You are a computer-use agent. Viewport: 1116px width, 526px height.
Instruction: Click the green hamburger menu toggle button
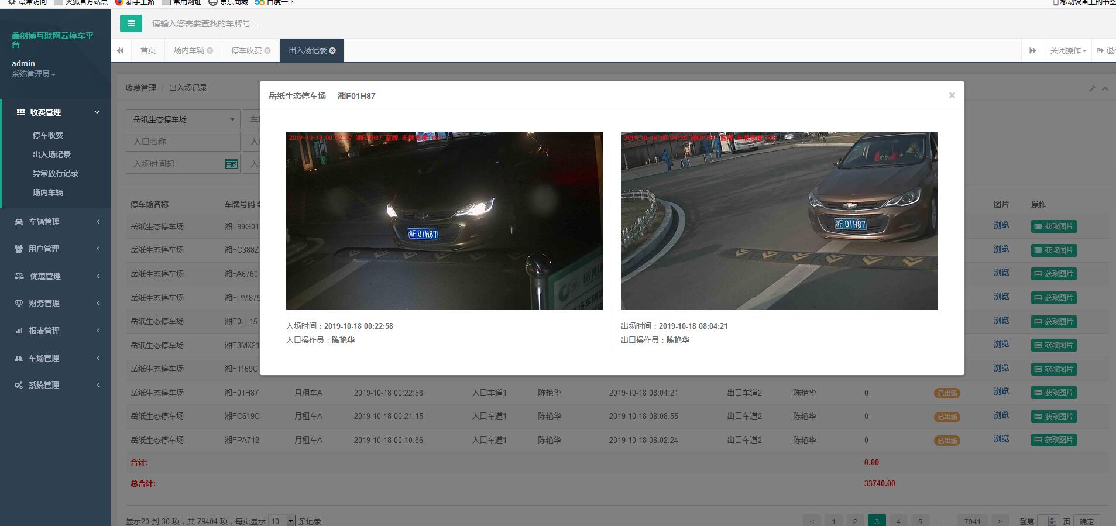click(131, 23)
